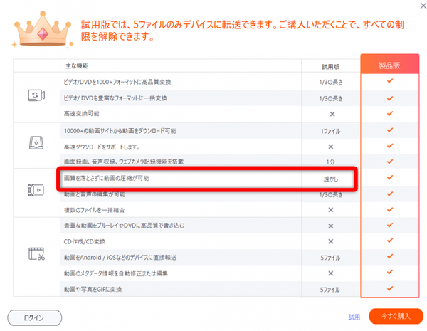Image resolution: width=427 pixels, height=331 pixels.
Task: Click the 高速変換可能 row text
Action: click(x=81, y=114)
